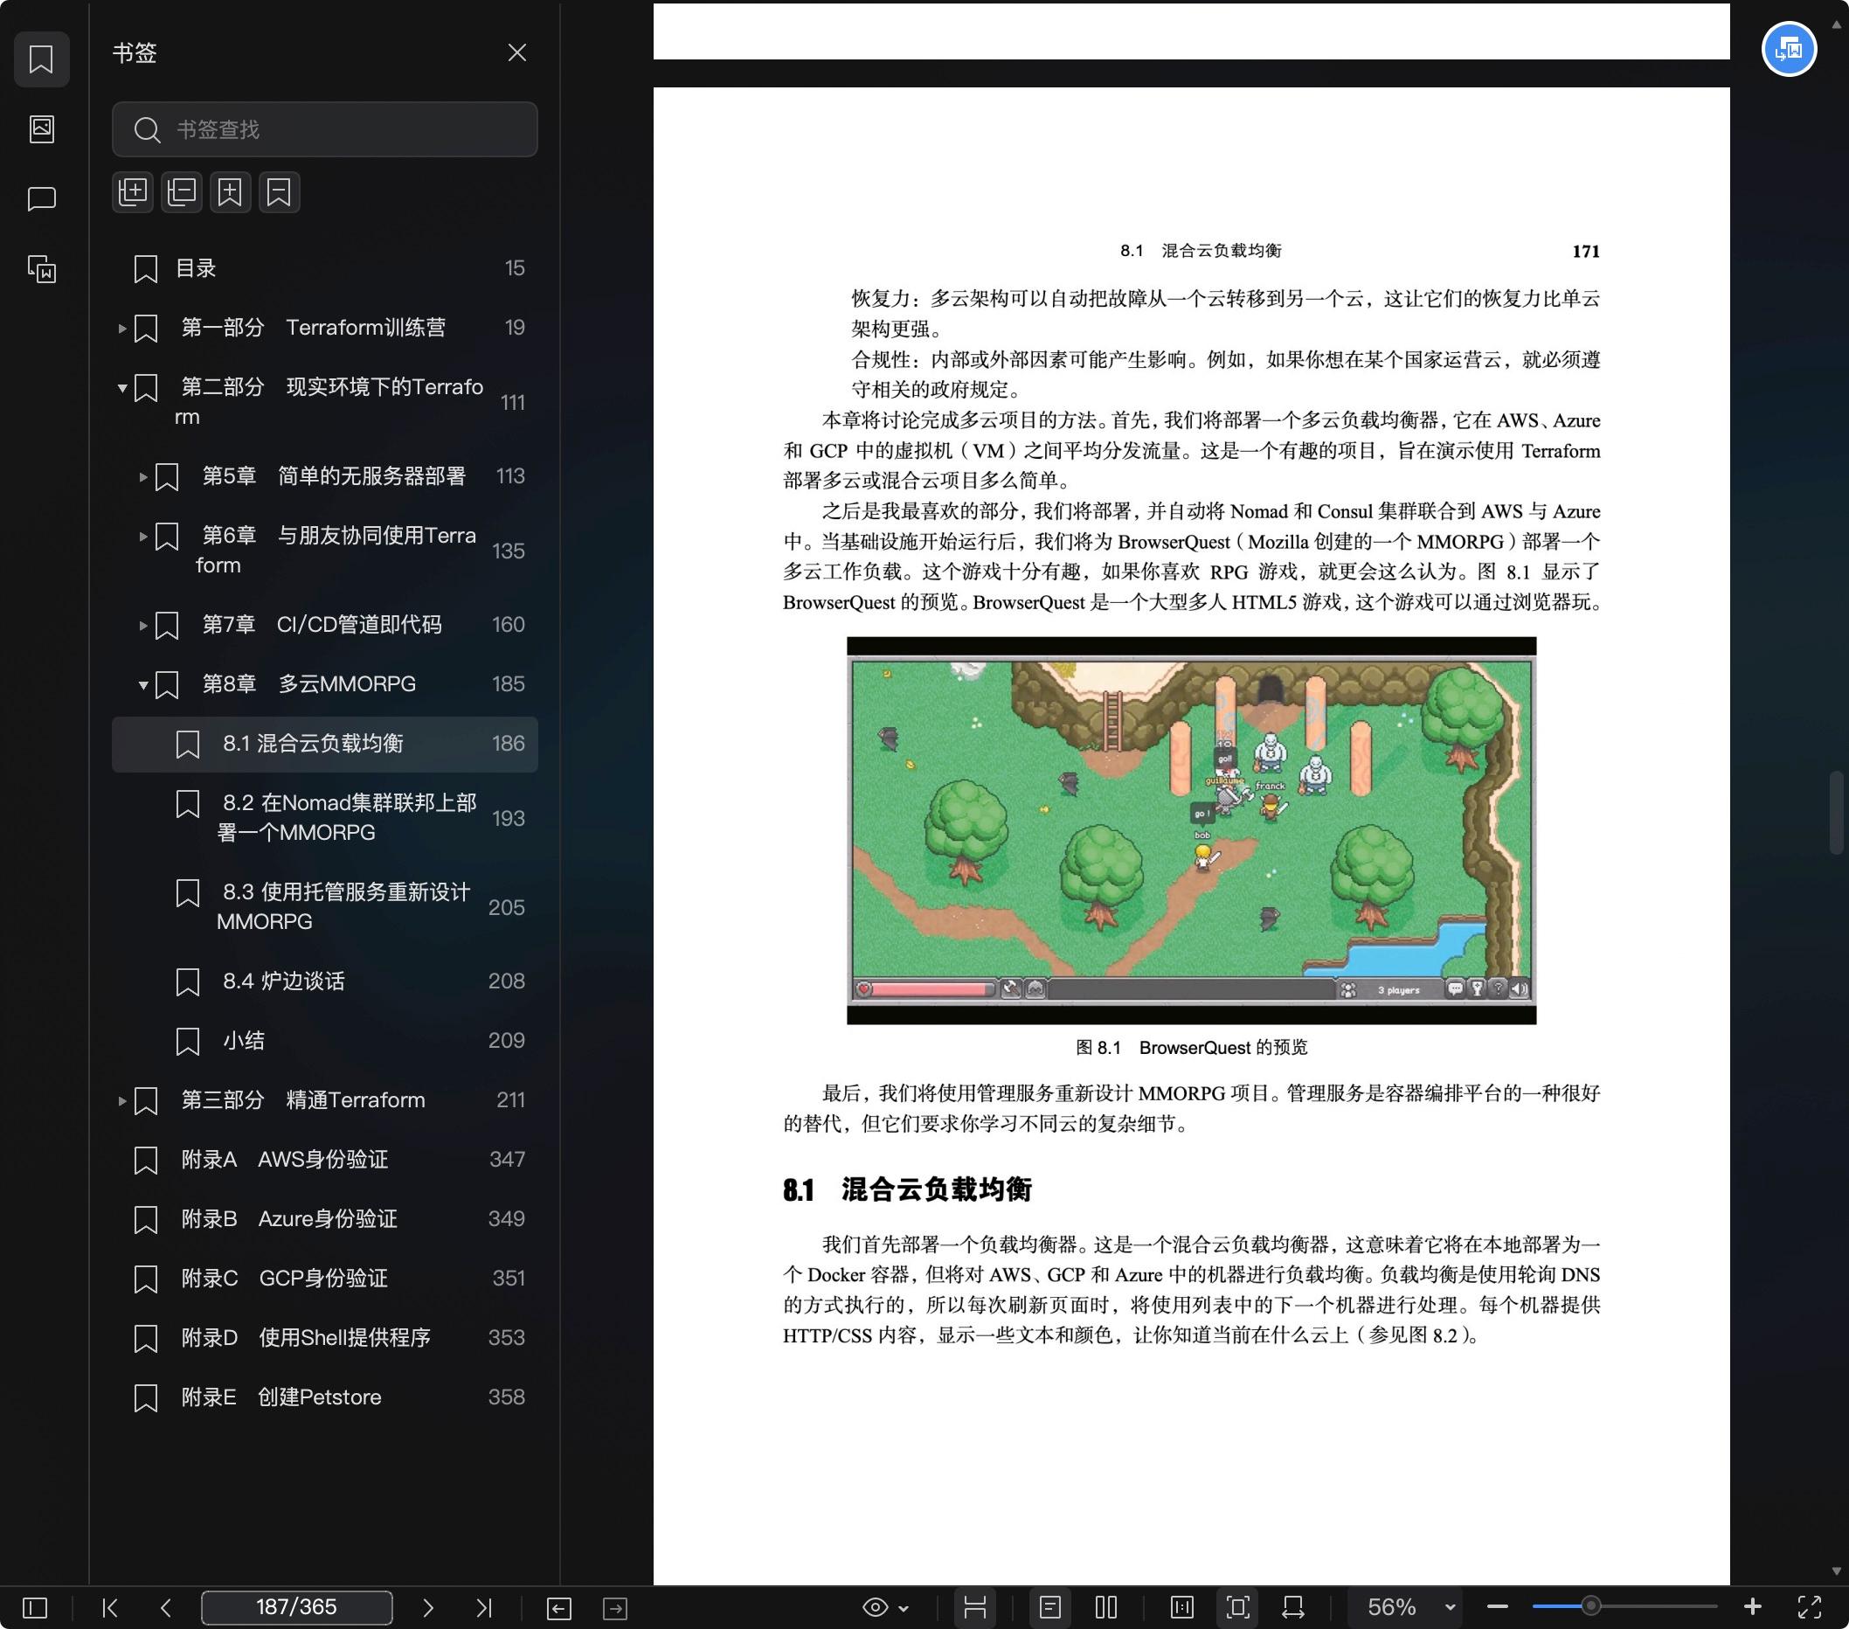Go to previous page
Screen dimensions: 1849x1629
click(165, 1607)
